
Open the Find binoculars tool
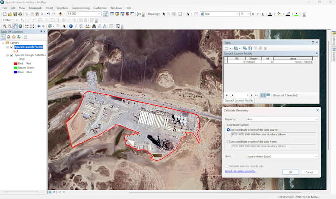coord(94,26)
